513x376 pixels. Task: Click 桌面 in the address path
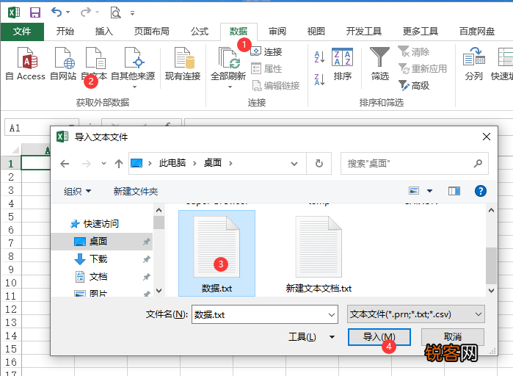(213, 162)
